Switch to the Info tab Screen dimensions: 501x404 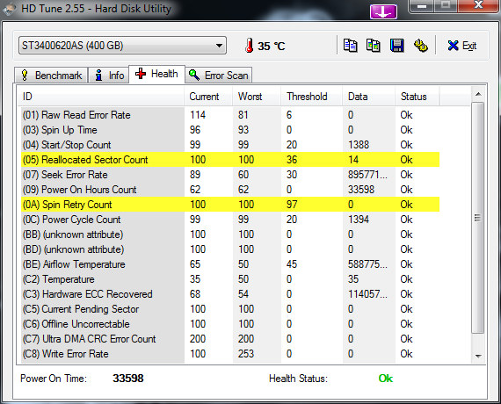(109, 76)
